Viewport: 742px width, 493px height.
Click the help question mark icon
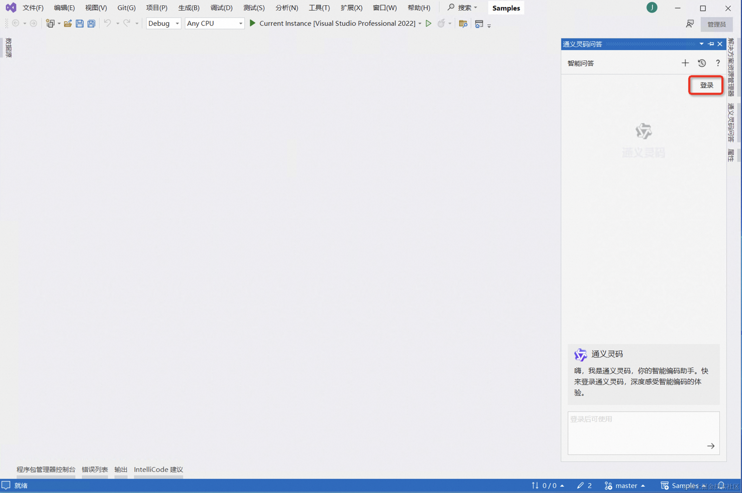pyautogui.click(x=718, y=63)
